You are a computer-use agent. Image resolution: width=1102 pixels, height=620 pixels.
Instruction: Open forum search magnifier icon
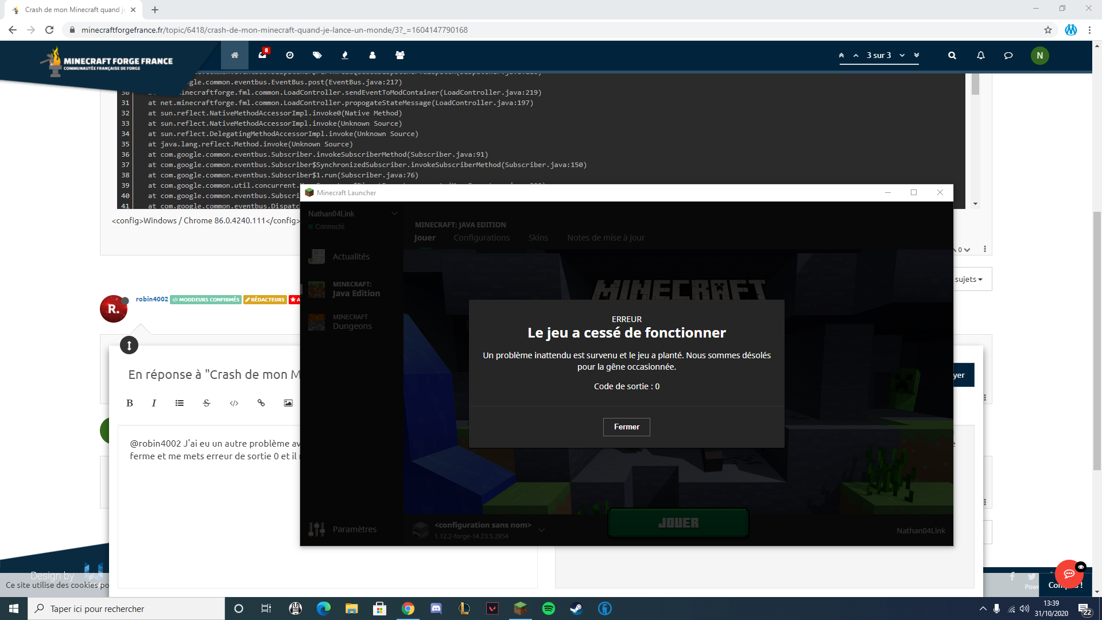click(x=952, y=55)
